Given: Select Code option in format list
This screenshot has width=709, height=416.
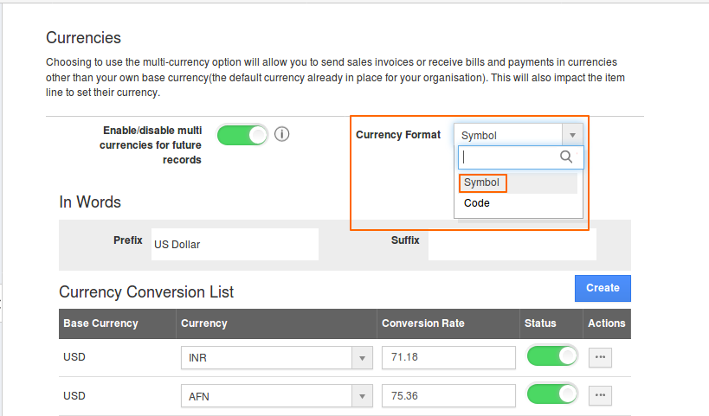Looking at the screenshot, I should click(x=477, y=203).
